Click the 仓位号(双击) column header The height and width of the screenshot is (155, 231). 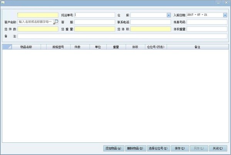[155, 47]
